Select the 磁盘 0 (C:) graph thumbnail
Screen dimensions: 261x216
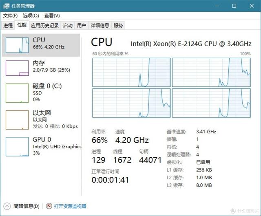tap(17, 93)
